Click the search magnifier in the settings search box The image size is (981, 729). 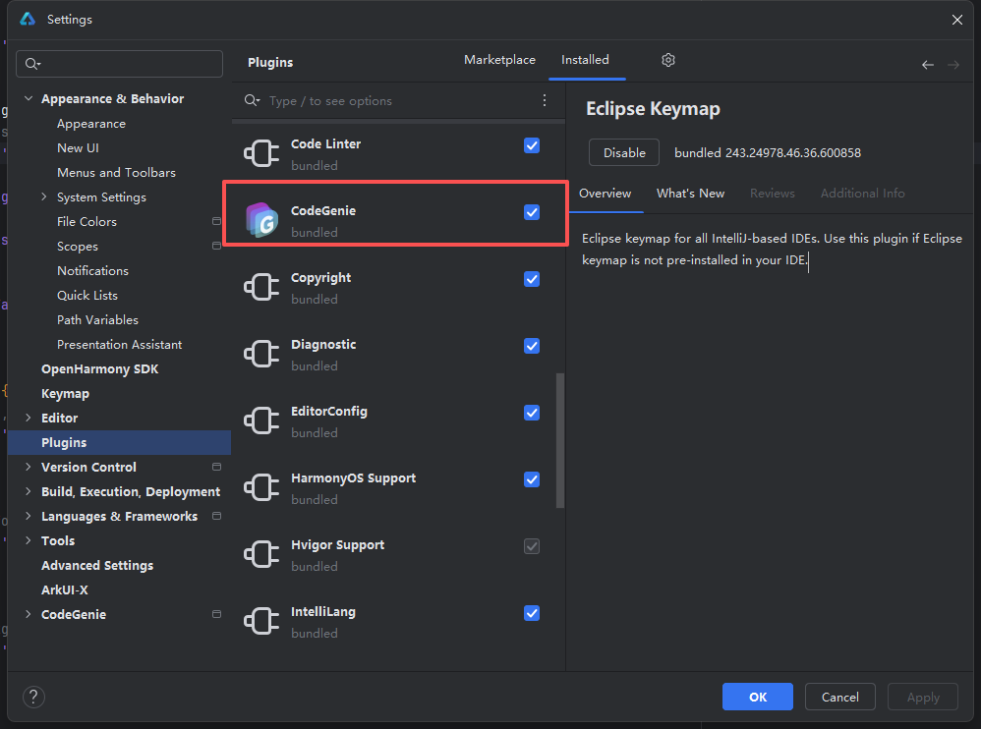tap(32, 64)
